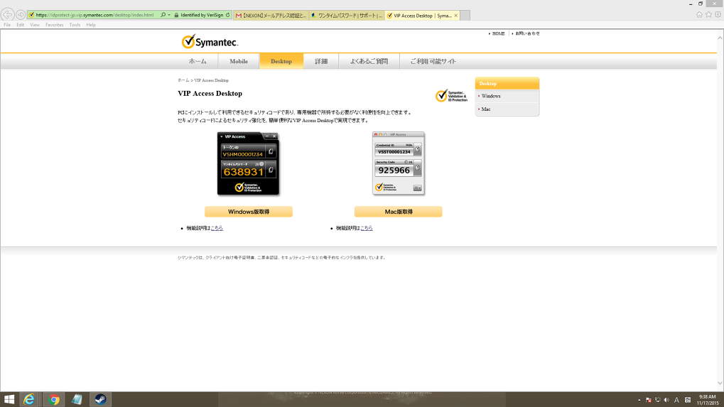Click the volume icon in system tray

coord(666,399)
